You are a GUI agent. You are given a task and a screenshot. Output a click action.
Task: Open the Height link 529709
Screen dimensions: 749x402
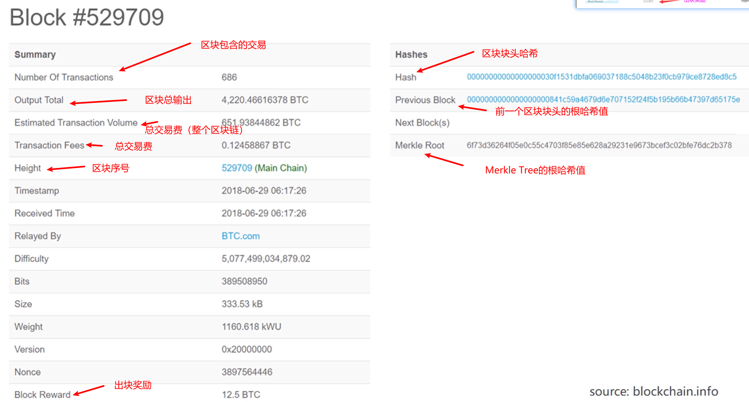(237, 168)
